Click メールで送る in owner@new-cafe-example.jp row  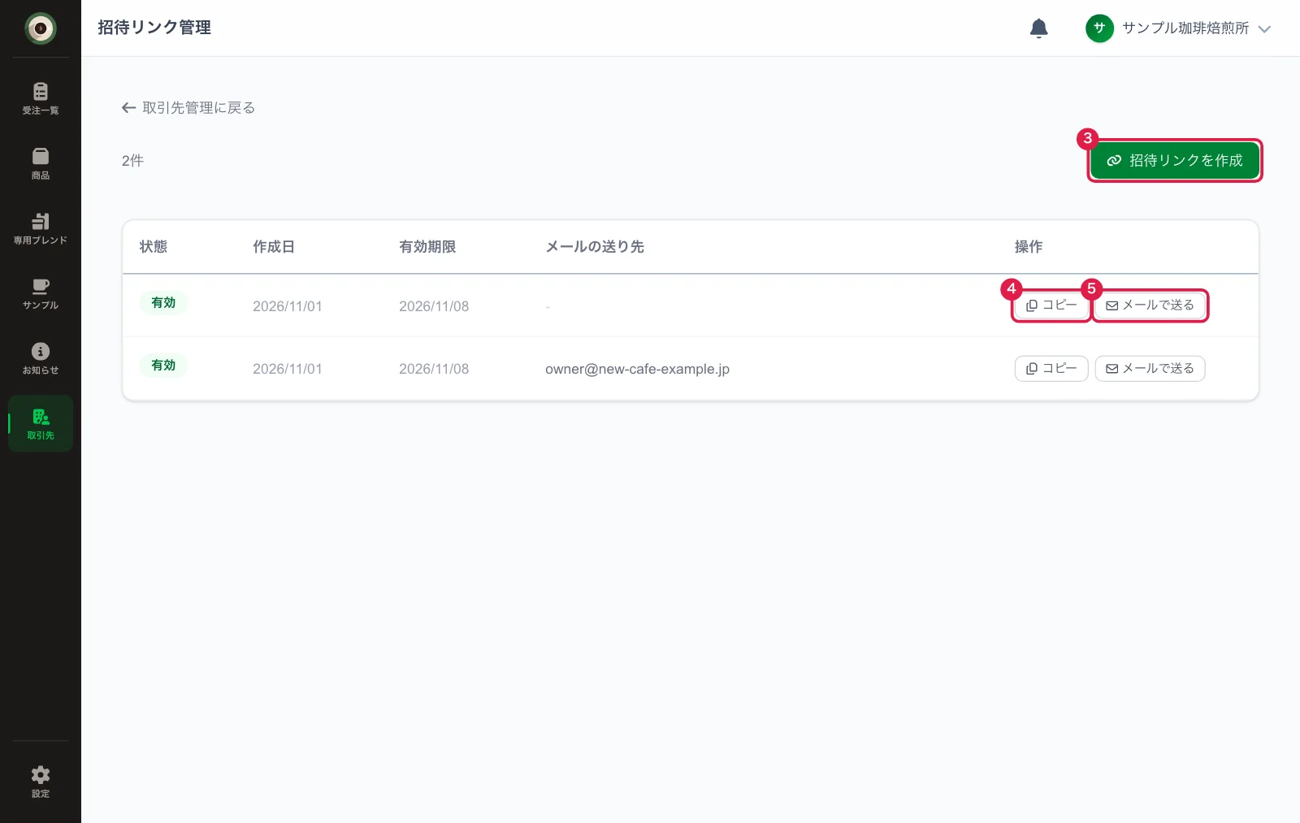(1150, 368)
